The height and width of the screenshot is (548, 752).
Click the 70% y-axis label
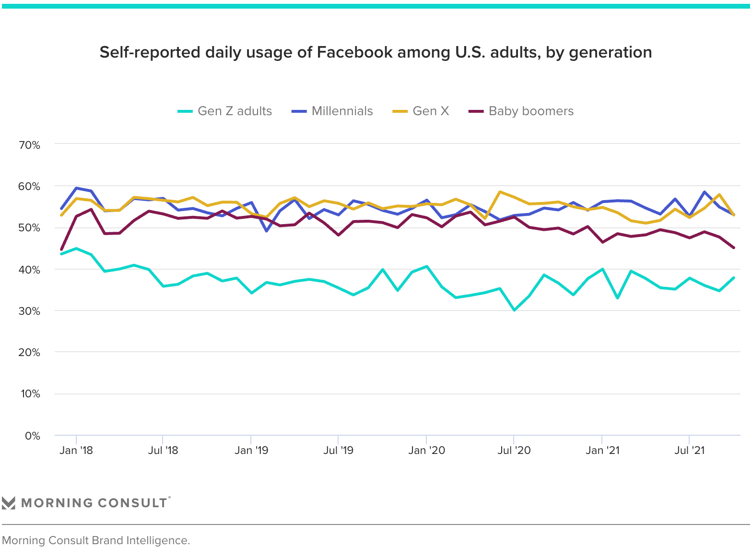[x=29, y=145]
